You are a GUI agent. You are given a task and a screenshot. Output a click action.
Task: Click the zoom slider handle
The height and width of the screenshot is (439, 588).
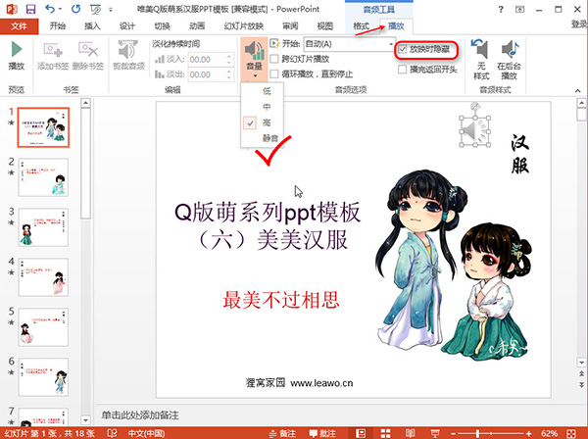pyautogui.click(x=478, y=434)
